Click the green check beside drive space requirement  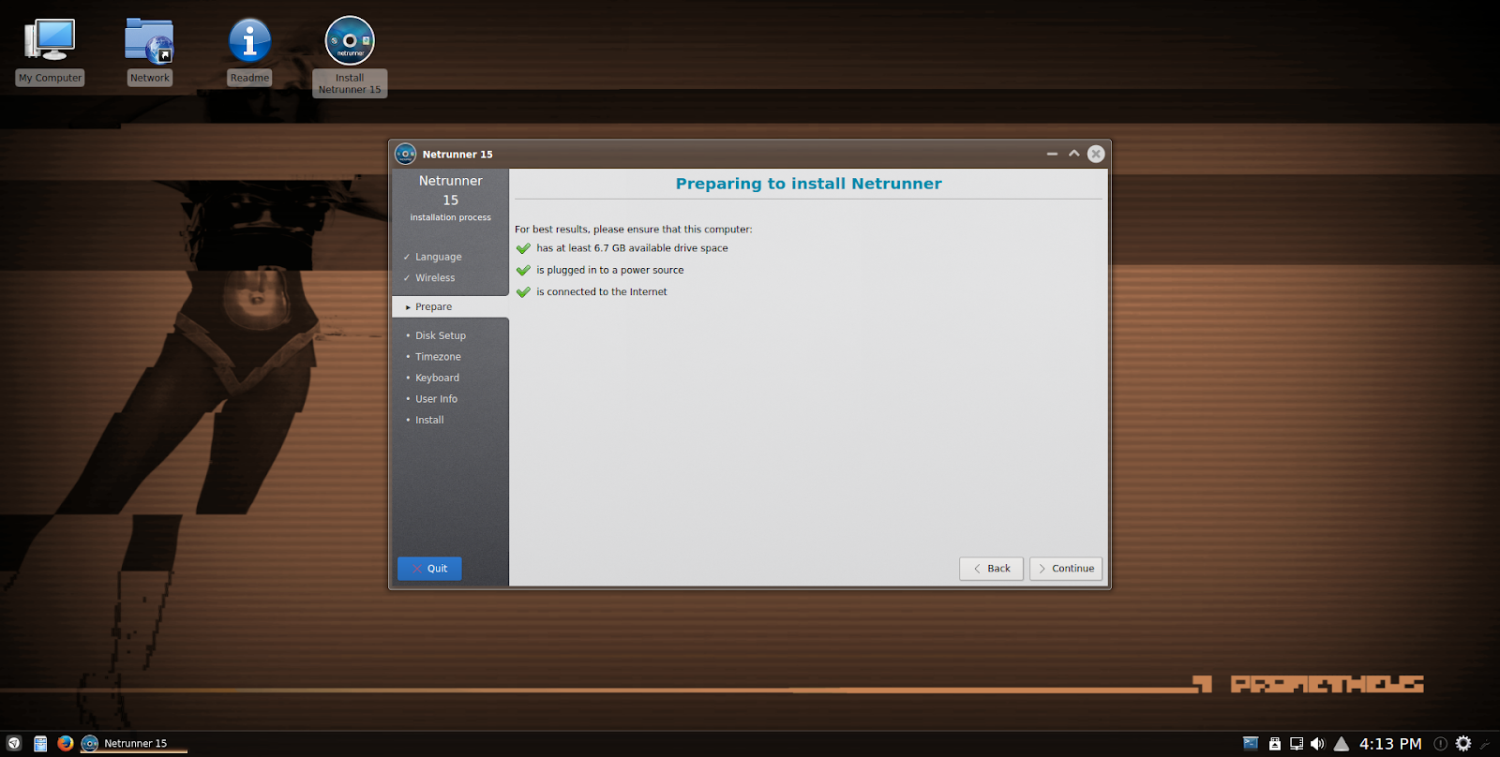click(x=523, y=248)
